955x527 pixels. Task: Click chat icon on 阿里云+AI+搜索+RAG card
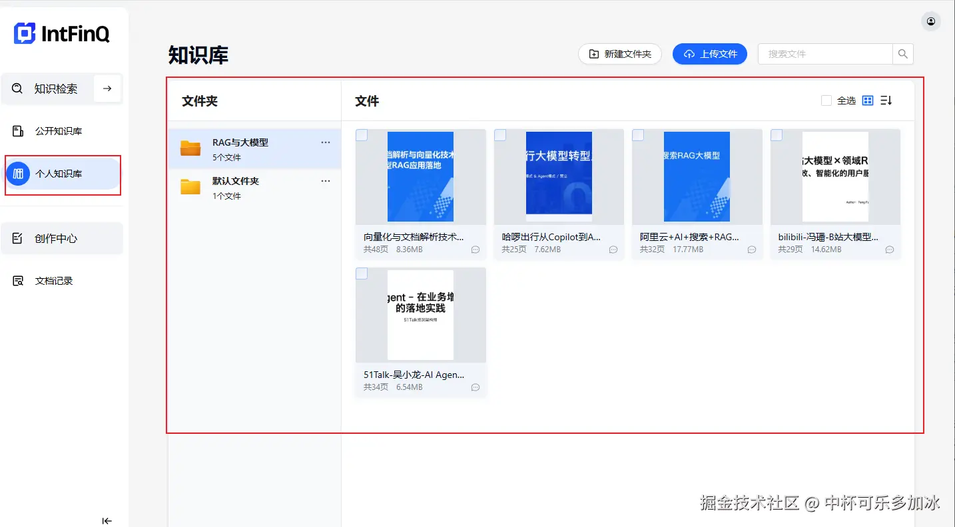tap(752, 250)
